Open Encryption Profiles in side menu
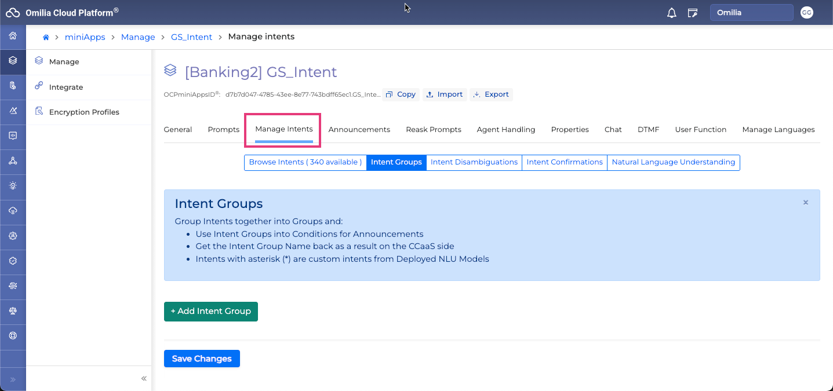 (x=84, y=112)
